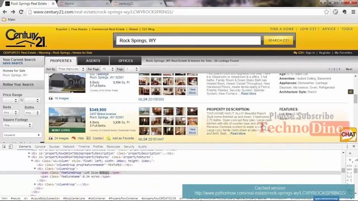
Task: Expand the Keyword field arrow
Action: click(39, 135)
